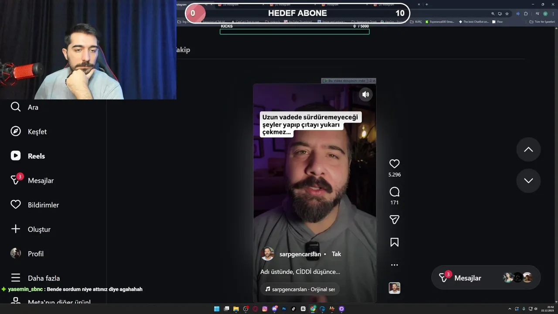558x314 pixels.
Task: Click Oluştur to create a post
Action: pos(31,229)
